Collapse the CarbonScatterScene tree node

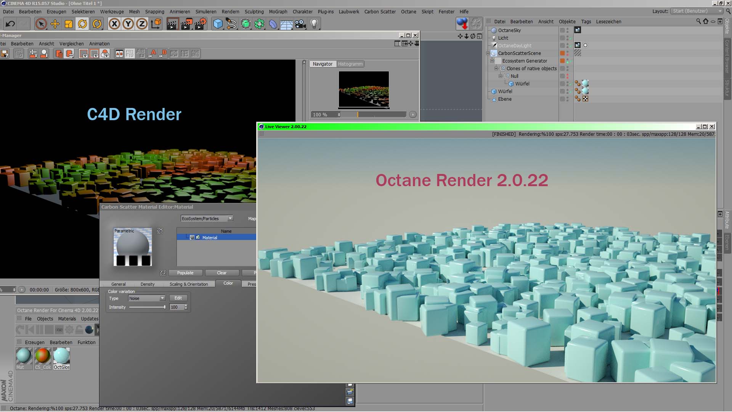tap(488, 53)
